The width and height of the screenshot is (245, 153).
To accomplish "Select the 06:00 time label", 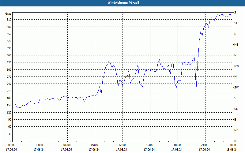I will pos(67,145).
